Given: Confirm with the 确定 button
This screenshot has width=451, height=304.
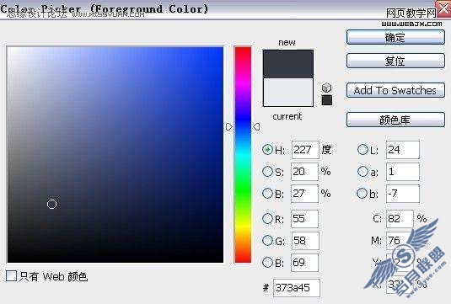Looking at the screenshot, I should tap(395, 37).
